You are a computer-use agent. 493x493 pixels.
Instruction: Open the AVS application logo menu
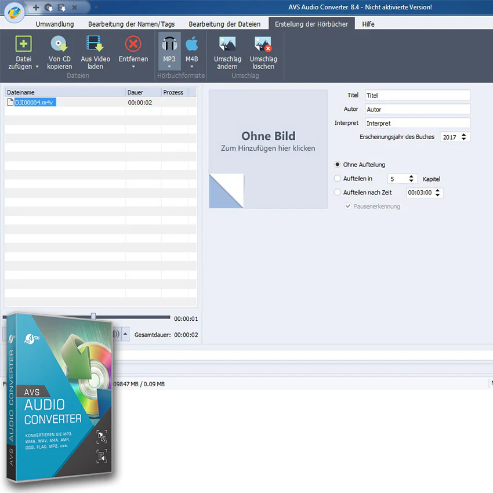(x=14, y=12)
